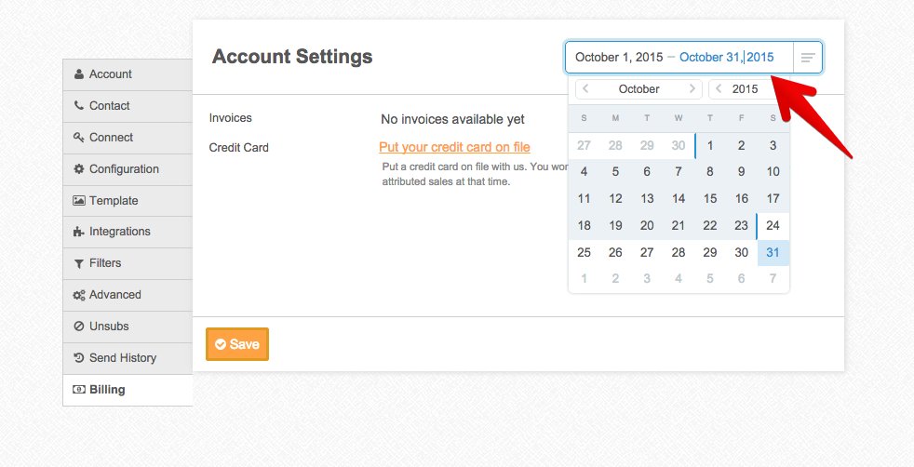The height and width of the screenshot is (467, 914).
Task: Follow the Put your credit card on file link
Action: [454, 147]
